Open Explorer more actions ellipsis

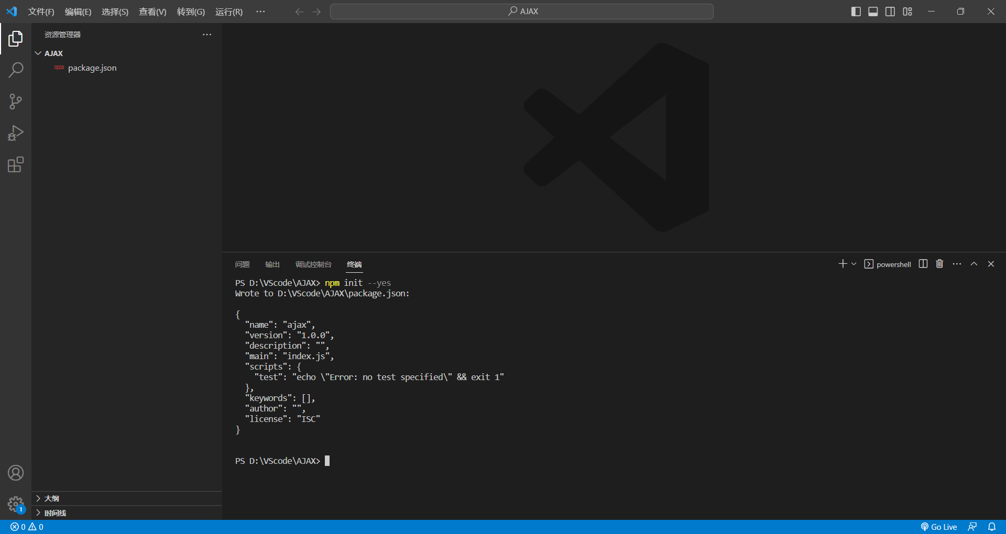point(207,35)
